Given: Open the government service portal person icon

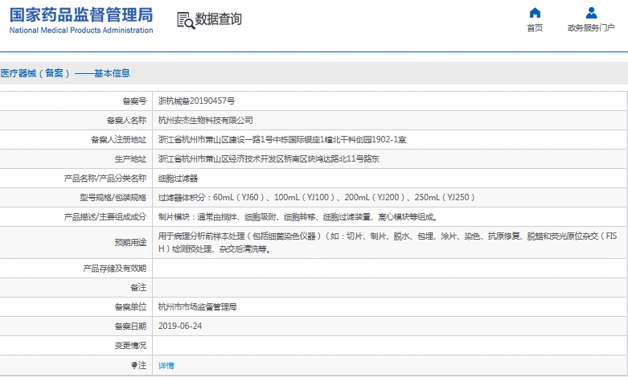Looking at the screenshot, I should [x=591, y=13].
